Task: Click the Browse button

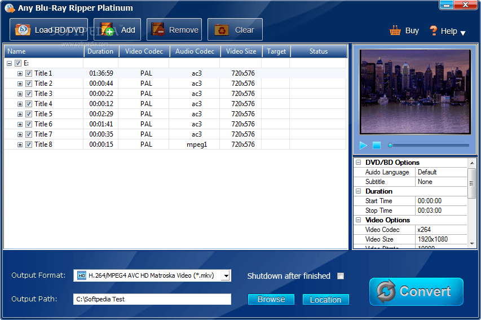Action: click(271, 299)
